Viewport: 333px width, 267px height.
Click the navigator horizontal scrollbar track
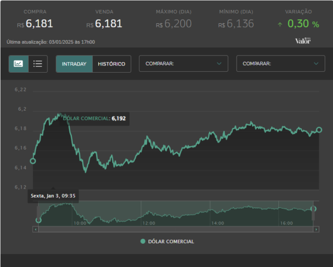click(176, 229)
